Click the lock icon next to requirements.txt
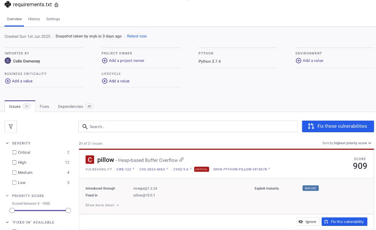 (56, 5)
